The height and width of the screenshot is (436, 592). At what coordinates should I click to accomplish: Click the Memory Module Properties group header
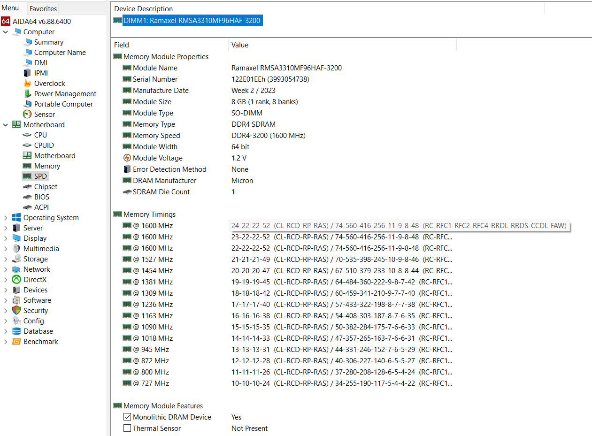click(x=166, y=56)
